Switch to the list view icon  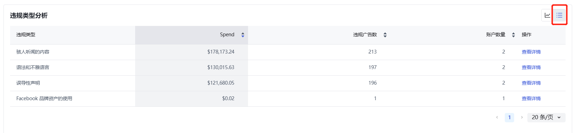[559, 15]
